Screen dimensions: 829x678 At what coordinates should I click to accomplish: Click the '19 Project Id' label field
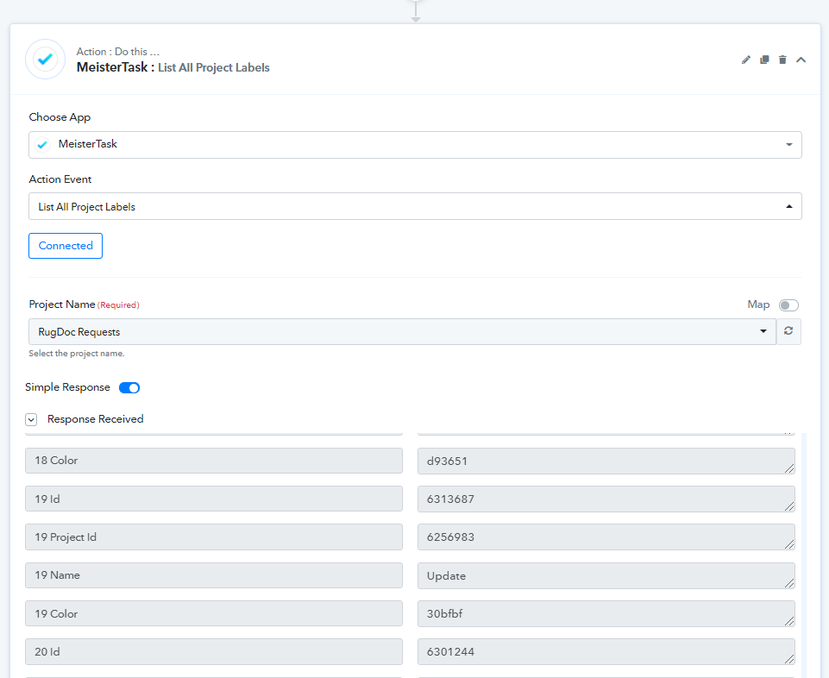pos(214,537)
